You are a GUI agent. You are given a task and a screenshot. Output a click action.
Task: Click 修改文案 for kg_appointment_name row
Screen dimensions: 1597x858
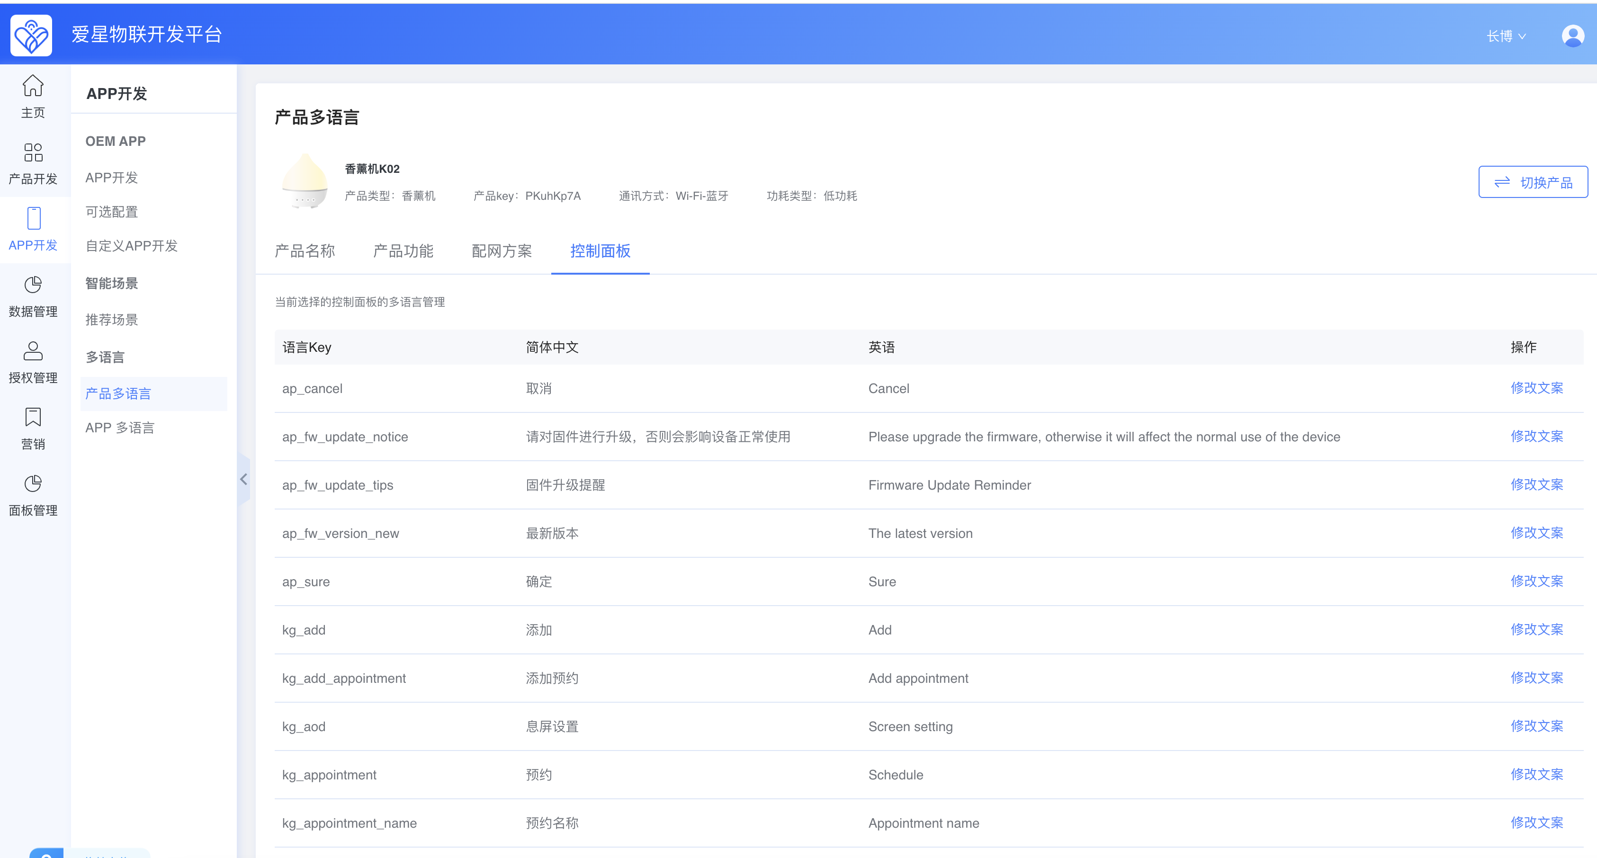1537,823
